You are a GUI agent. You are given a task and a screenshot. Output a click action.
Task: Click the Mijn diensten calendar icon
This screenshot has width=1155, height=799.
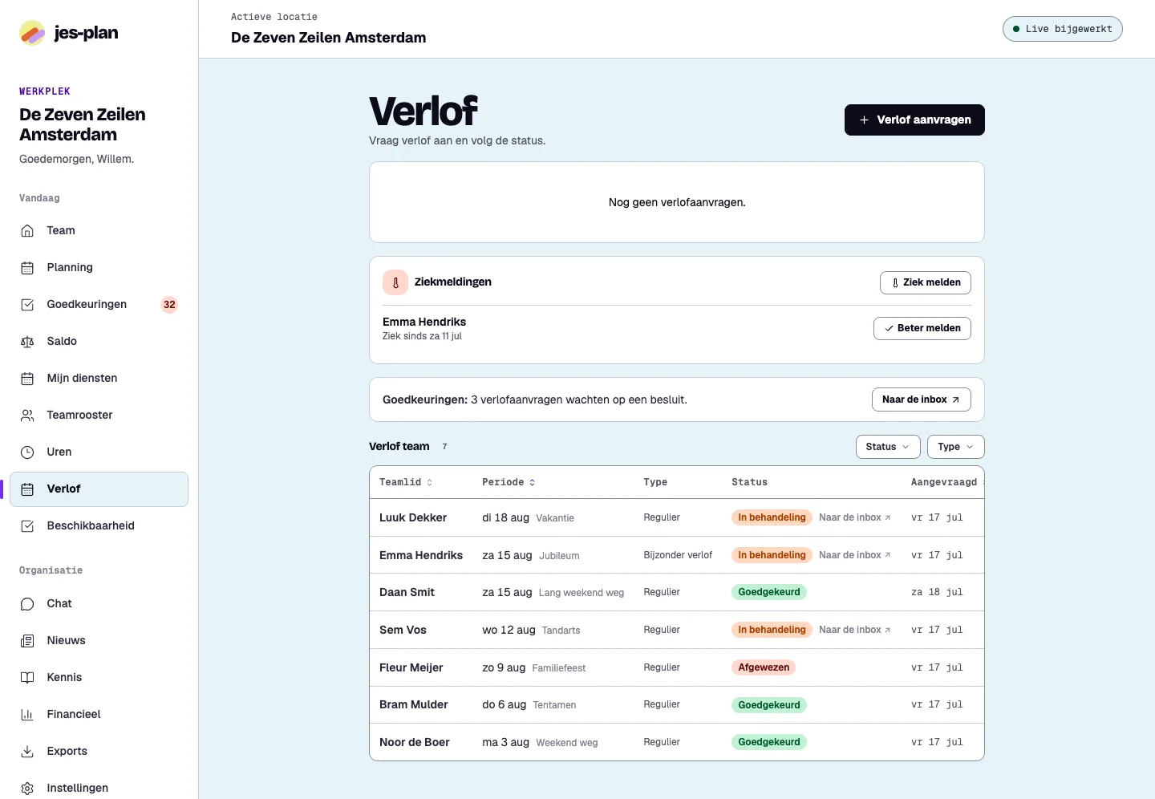click(x=27, y=379)
